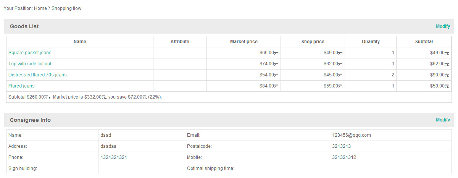Click the phone number 1321321321

[x=114, y=157]
